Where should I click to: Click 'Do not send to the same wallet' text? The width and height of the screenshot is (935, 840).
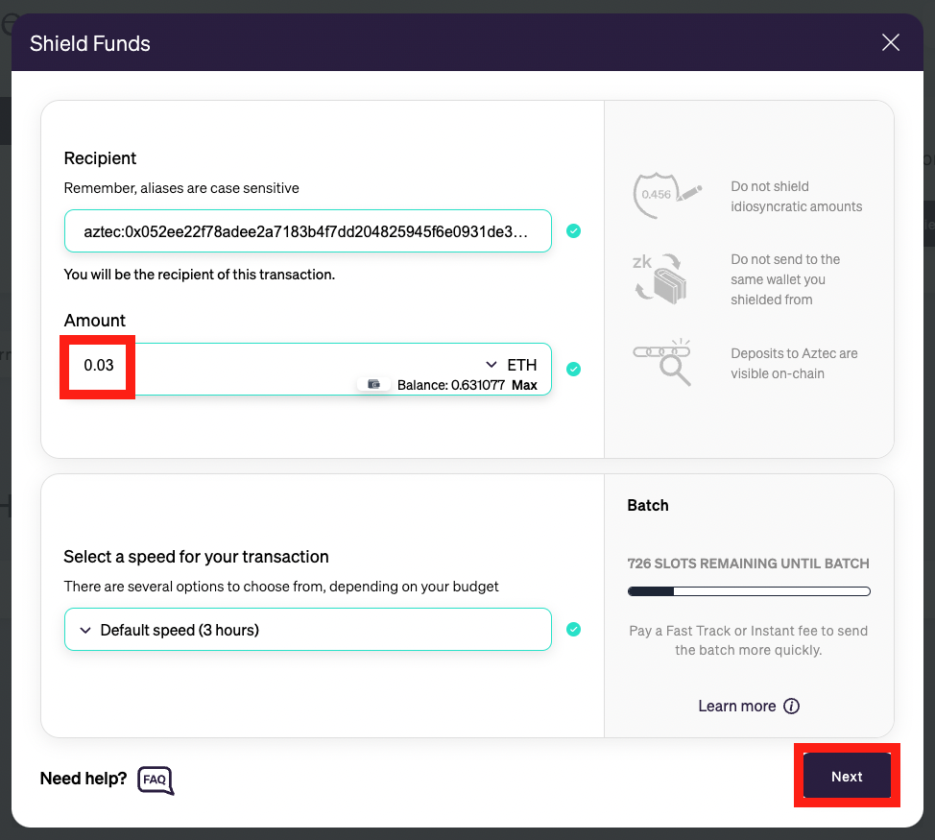(x=785, y=279)
